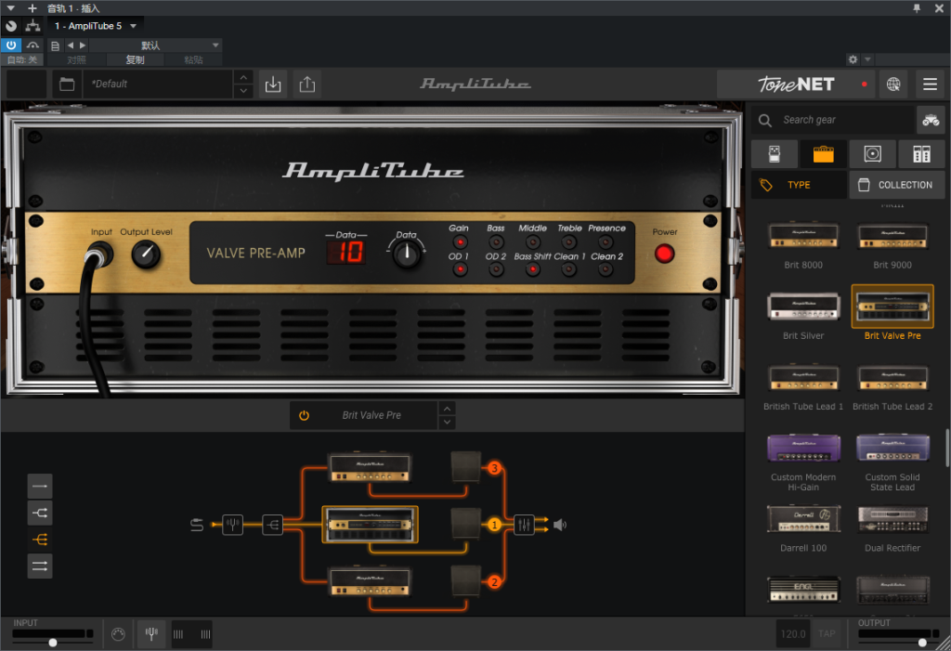Screen dimensions: 951x651
Task: Click the input source icon in chain
Action: point(197,525)
